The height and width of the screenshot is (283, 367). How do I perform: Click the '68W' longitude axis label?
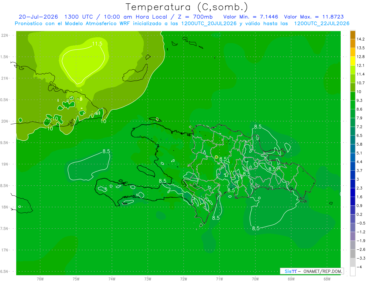[327, 279]
